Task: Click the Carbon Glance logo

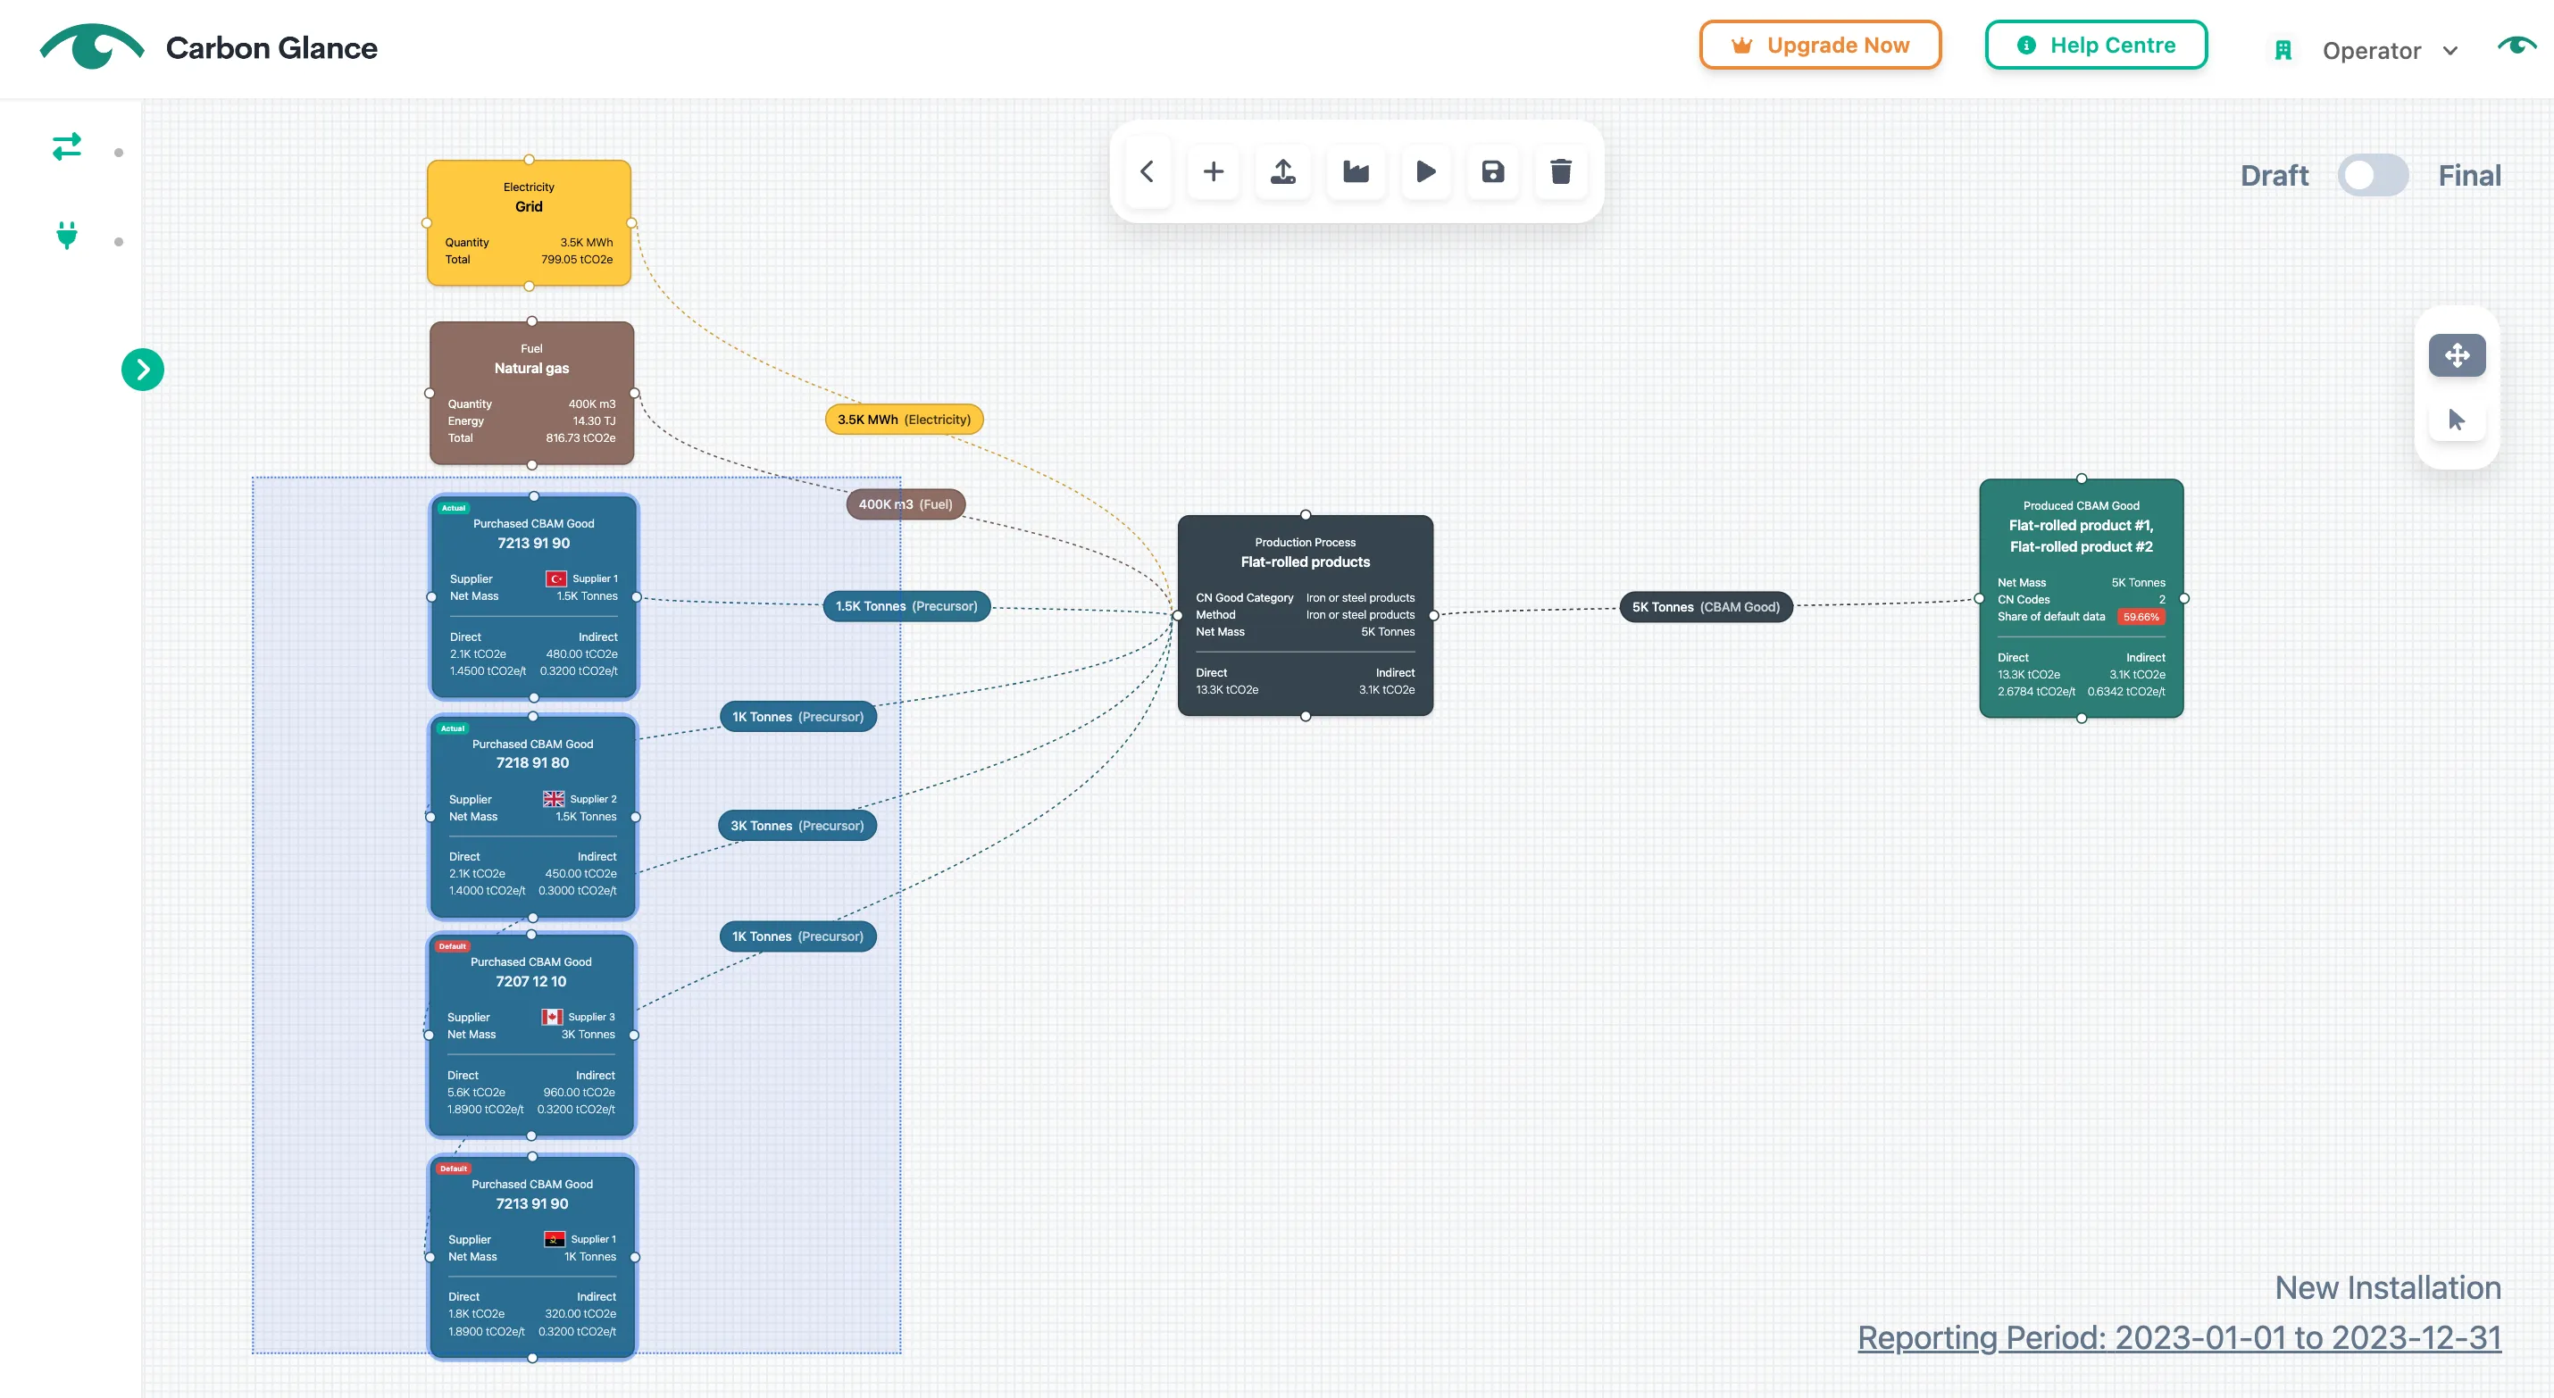Action: [x=208, y=46]
